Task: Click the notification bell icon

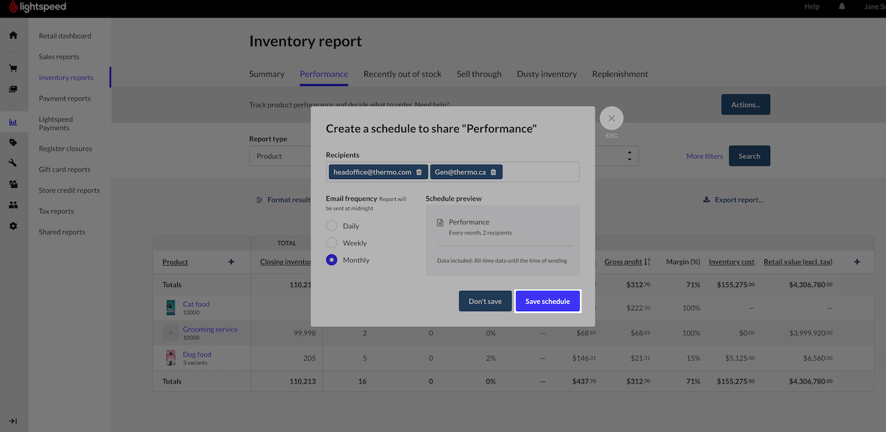Action: [842, 6]
